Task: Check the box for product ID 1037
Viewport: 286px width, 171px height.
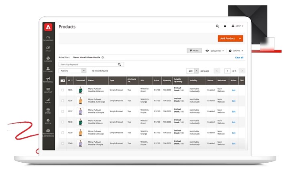Action: tap(63, 111)
